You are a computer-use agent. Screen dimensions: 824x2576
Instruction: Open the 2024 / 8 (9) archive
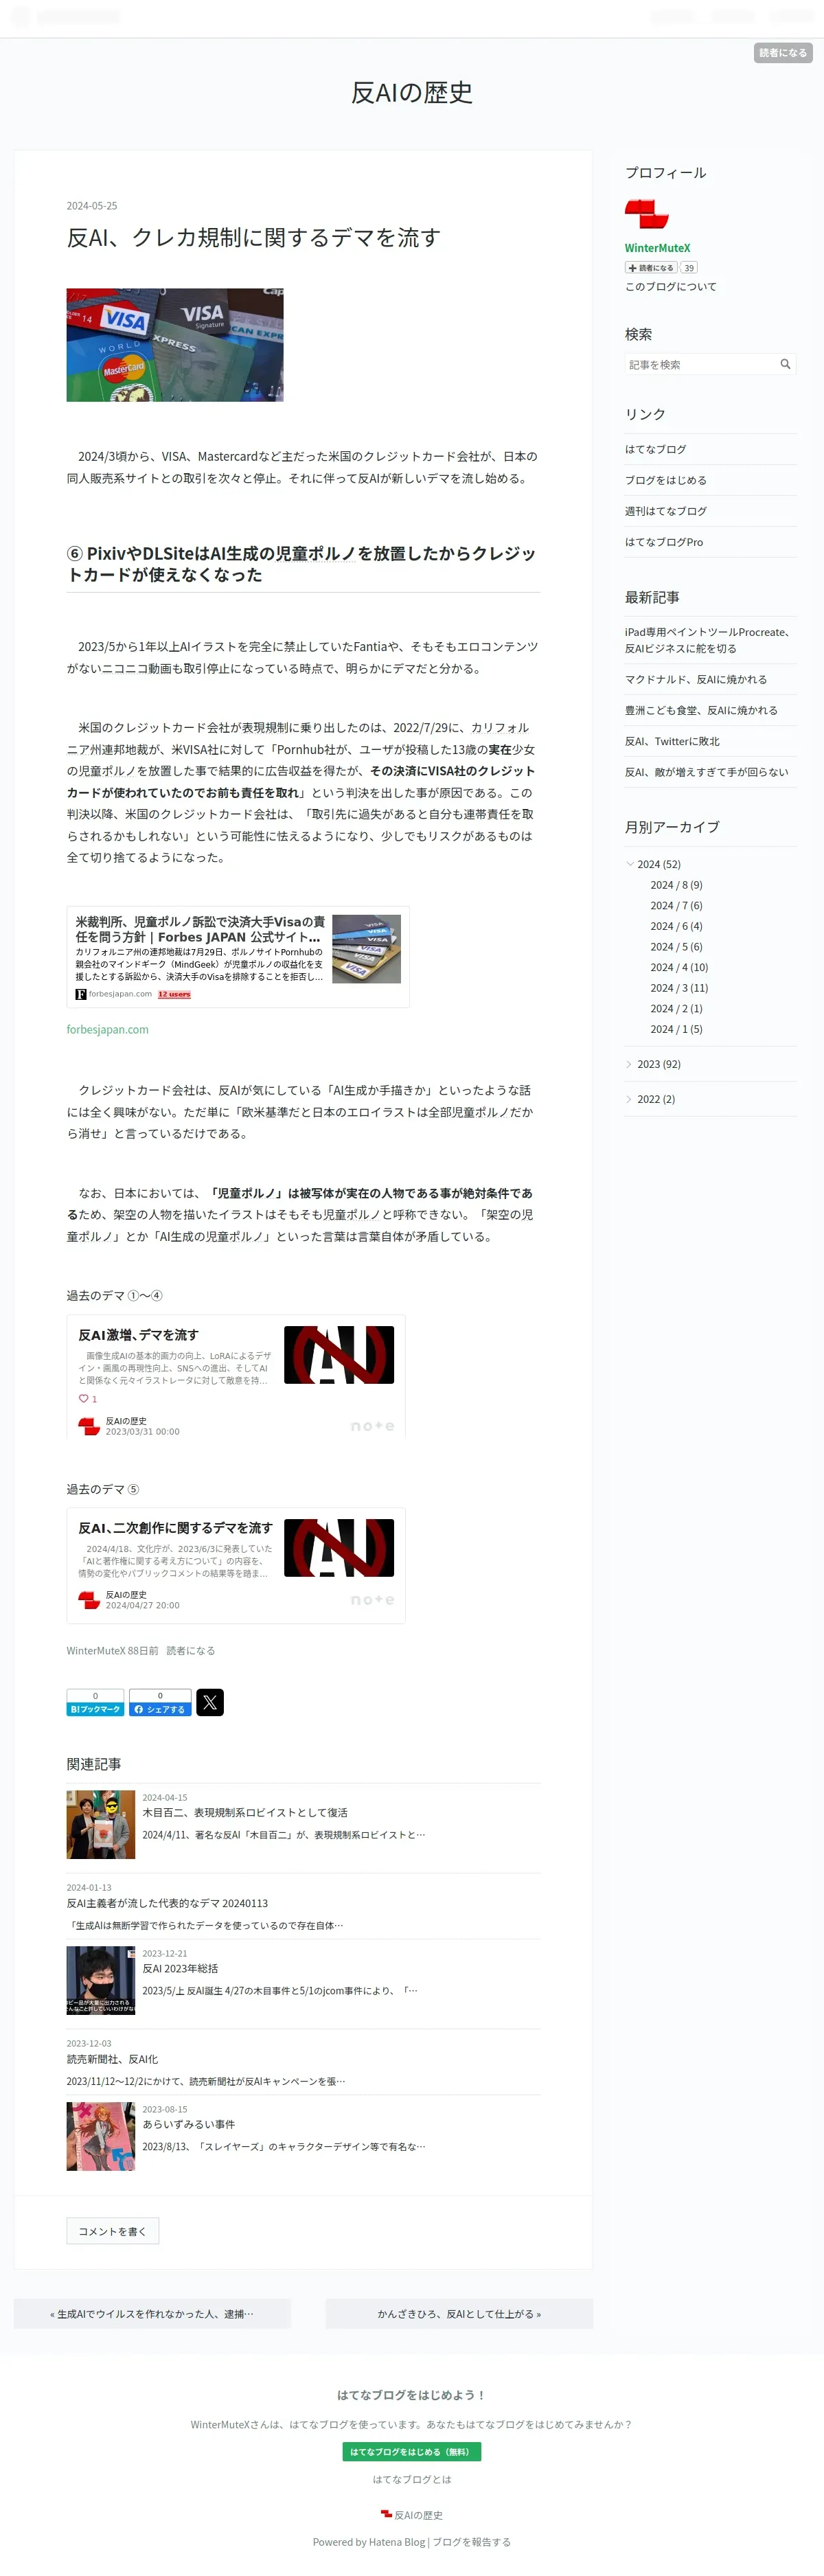point(676,885)
